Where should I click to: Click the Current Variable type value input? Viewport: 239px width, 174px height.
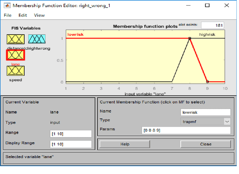(55, 123)
